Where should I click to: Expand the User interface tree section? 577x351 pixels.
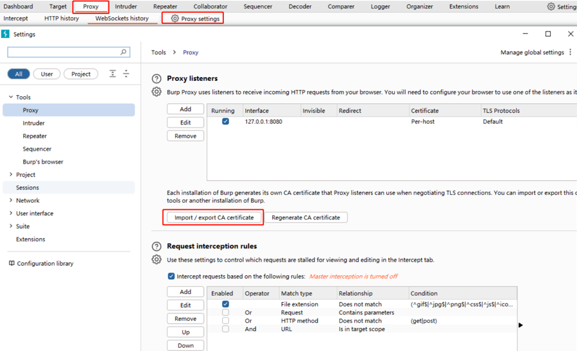(x=11, y=213)
